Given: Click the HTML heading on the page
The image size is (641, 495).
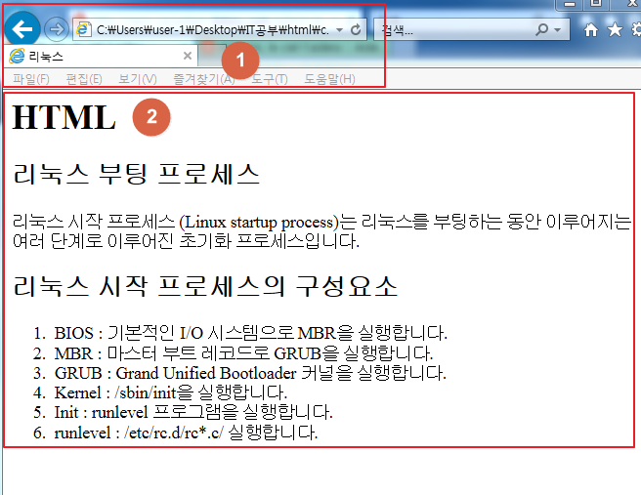Looking at the screenshot, I should pos(64,117).
